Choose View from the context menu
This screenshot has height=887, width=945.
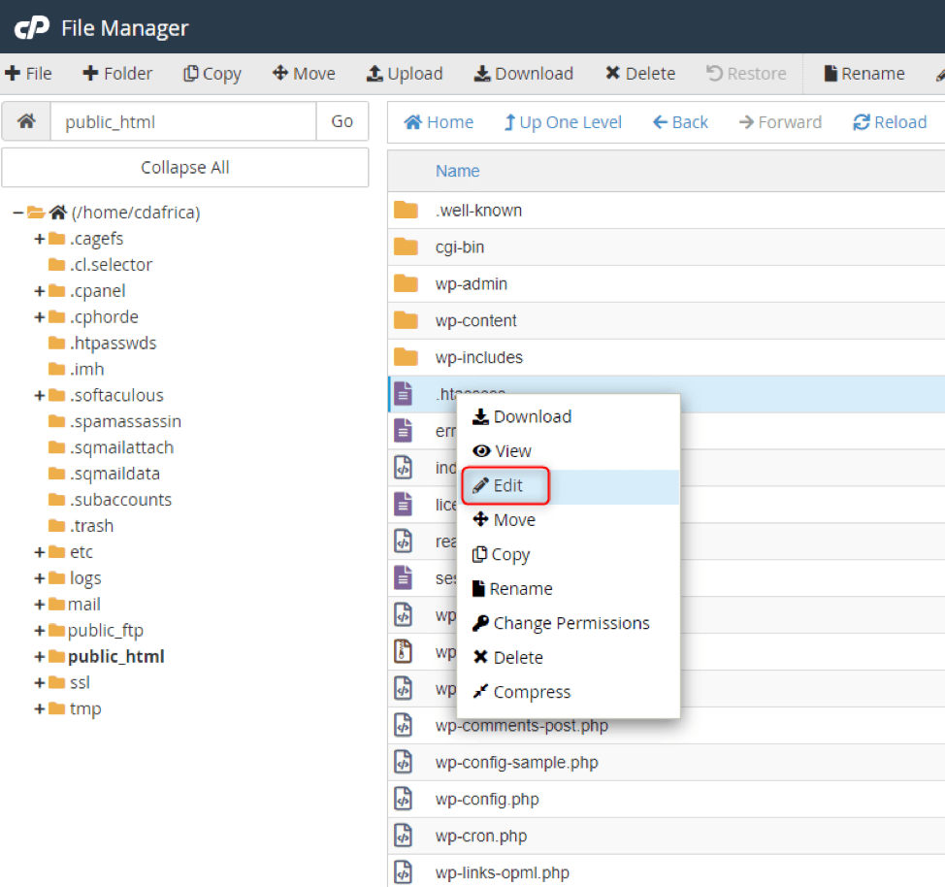pos(569,451)
